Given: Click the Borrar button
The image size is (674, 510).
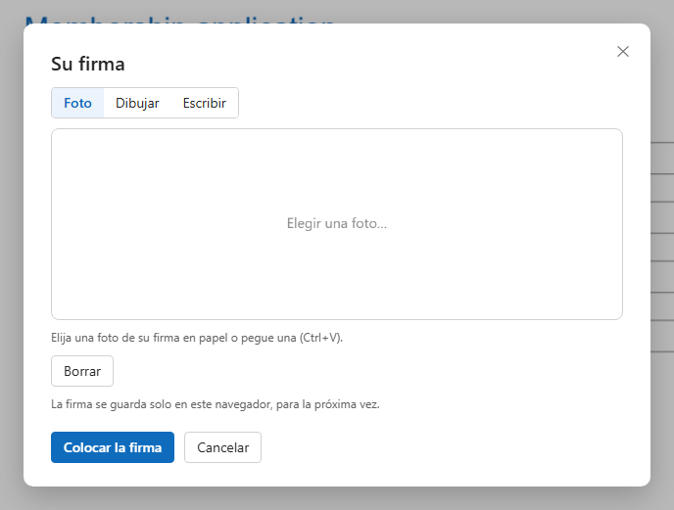Looking at the screenshot, I should click(x=82, y=371).
